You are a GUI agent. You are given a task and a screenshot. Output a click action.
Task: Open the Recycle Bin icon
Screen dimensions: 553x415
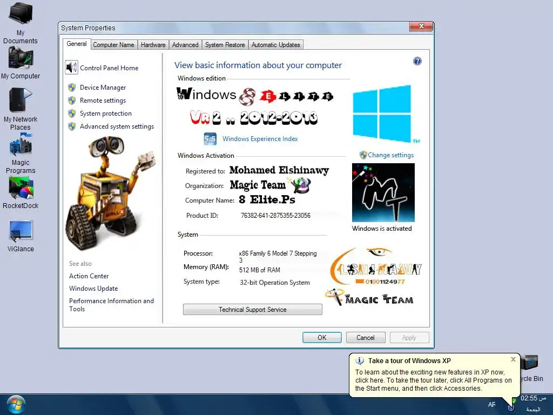pos(530,364)
